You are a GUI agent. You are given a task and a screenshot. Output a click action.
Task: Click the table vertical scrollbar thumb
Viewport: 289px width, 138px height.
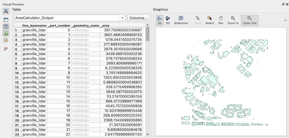[147, 34]
